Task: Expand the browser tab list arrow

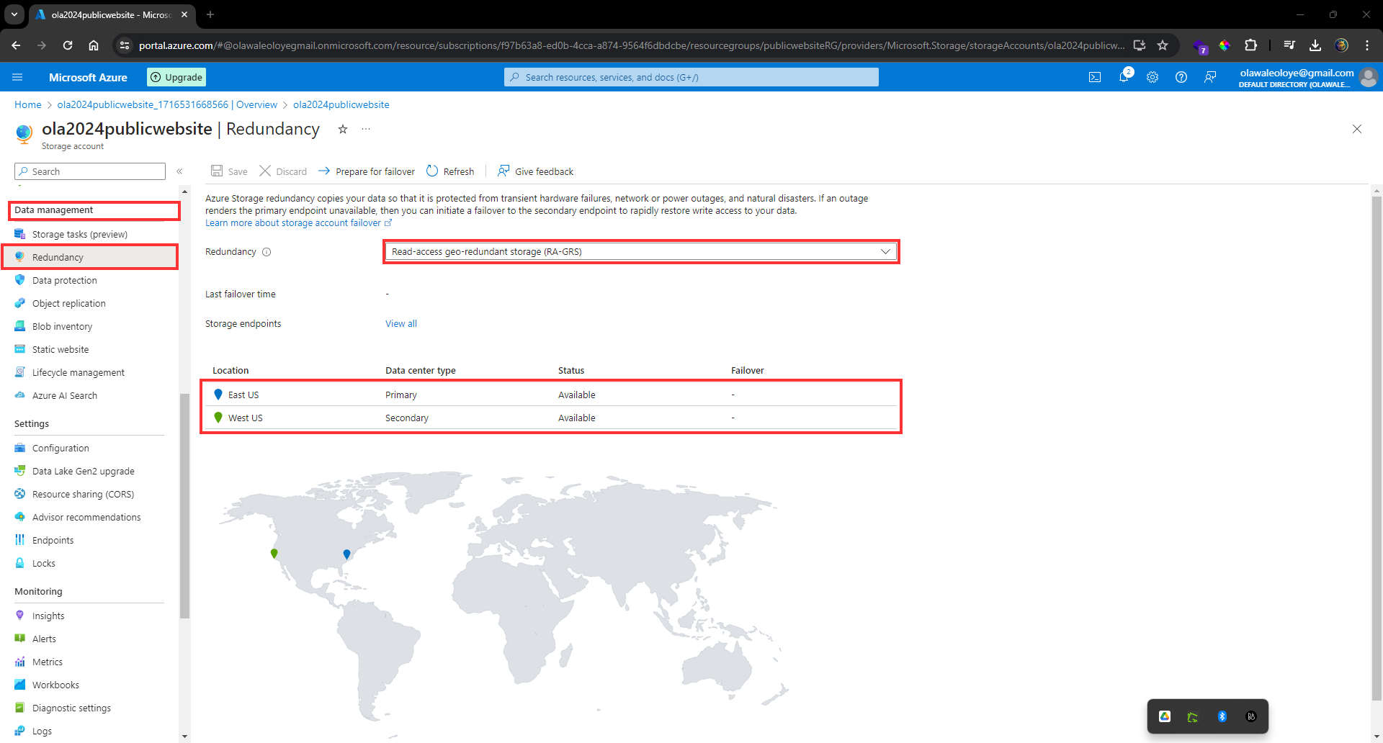Action: tap(13, 14)
